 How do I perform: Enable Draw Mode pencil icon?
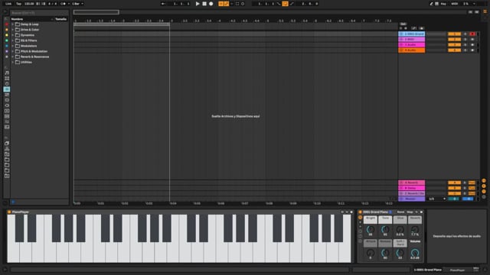point(431,4)
